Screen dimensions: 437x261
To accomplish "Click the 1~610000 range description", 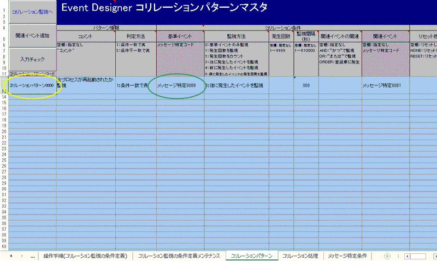I will [x=305, y=50].
